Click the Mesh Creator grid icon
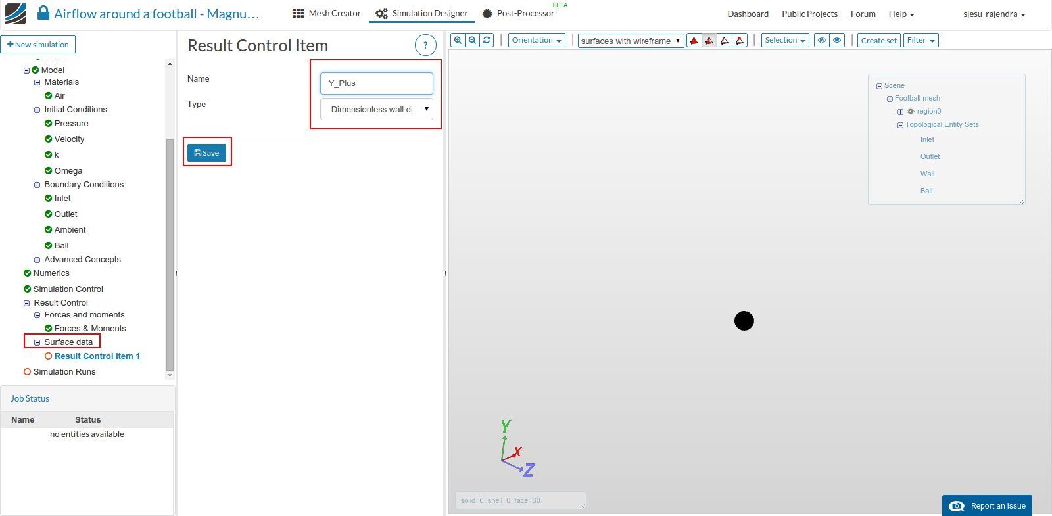1052x516 pixels. [299, 13]
